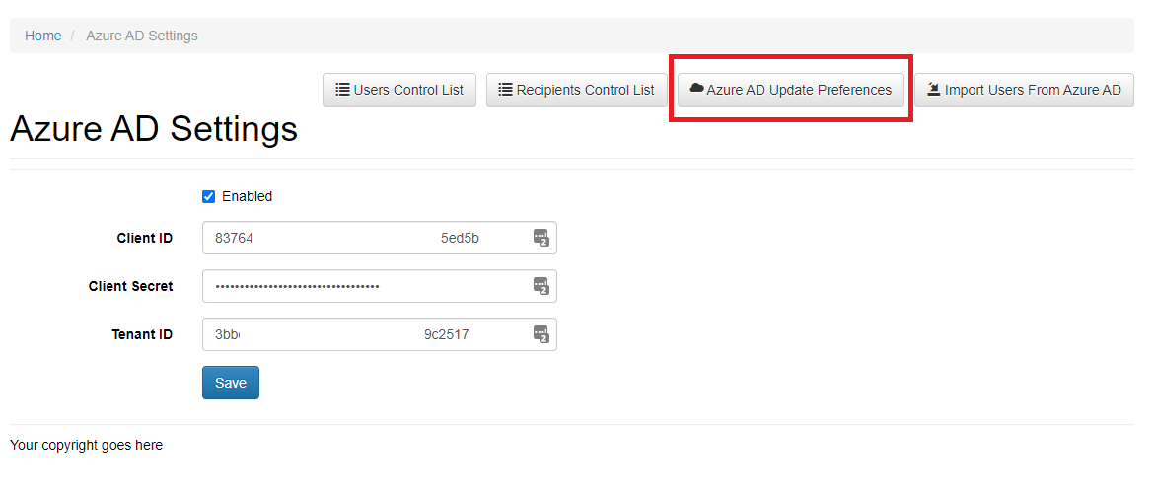Focus the Client ID input field
This screenshot has width=1155, height=498.
[365, 238]
